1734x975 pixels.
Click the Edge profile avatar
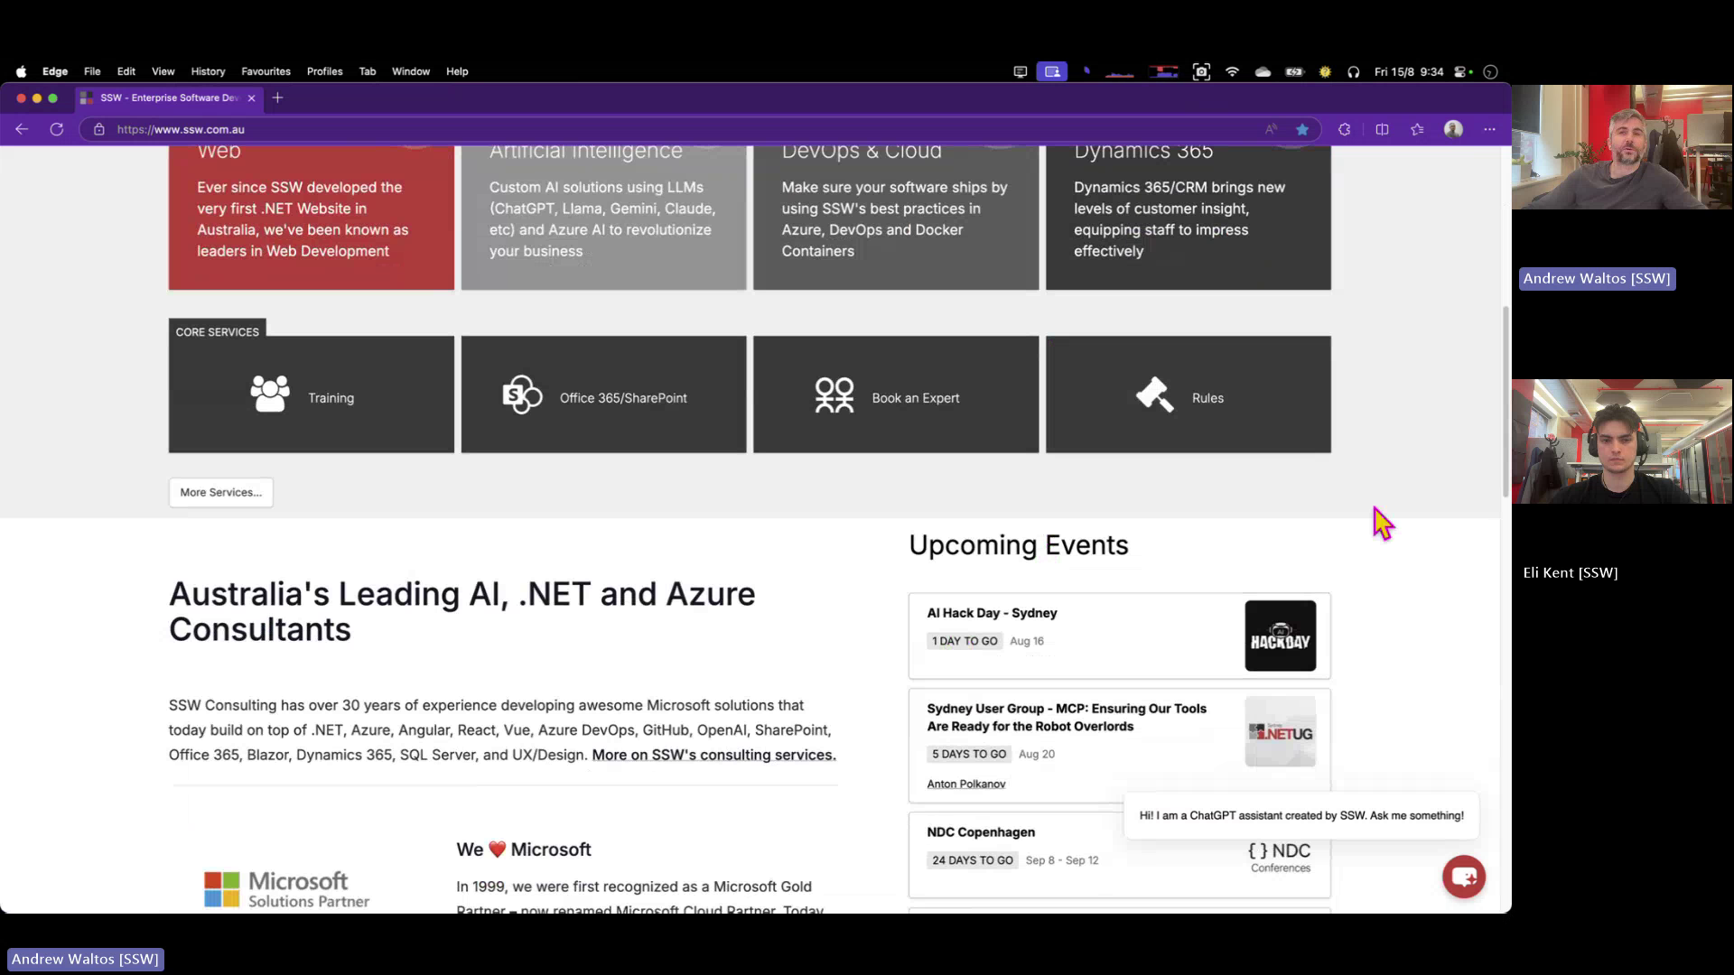click(x=1453, y=129)
